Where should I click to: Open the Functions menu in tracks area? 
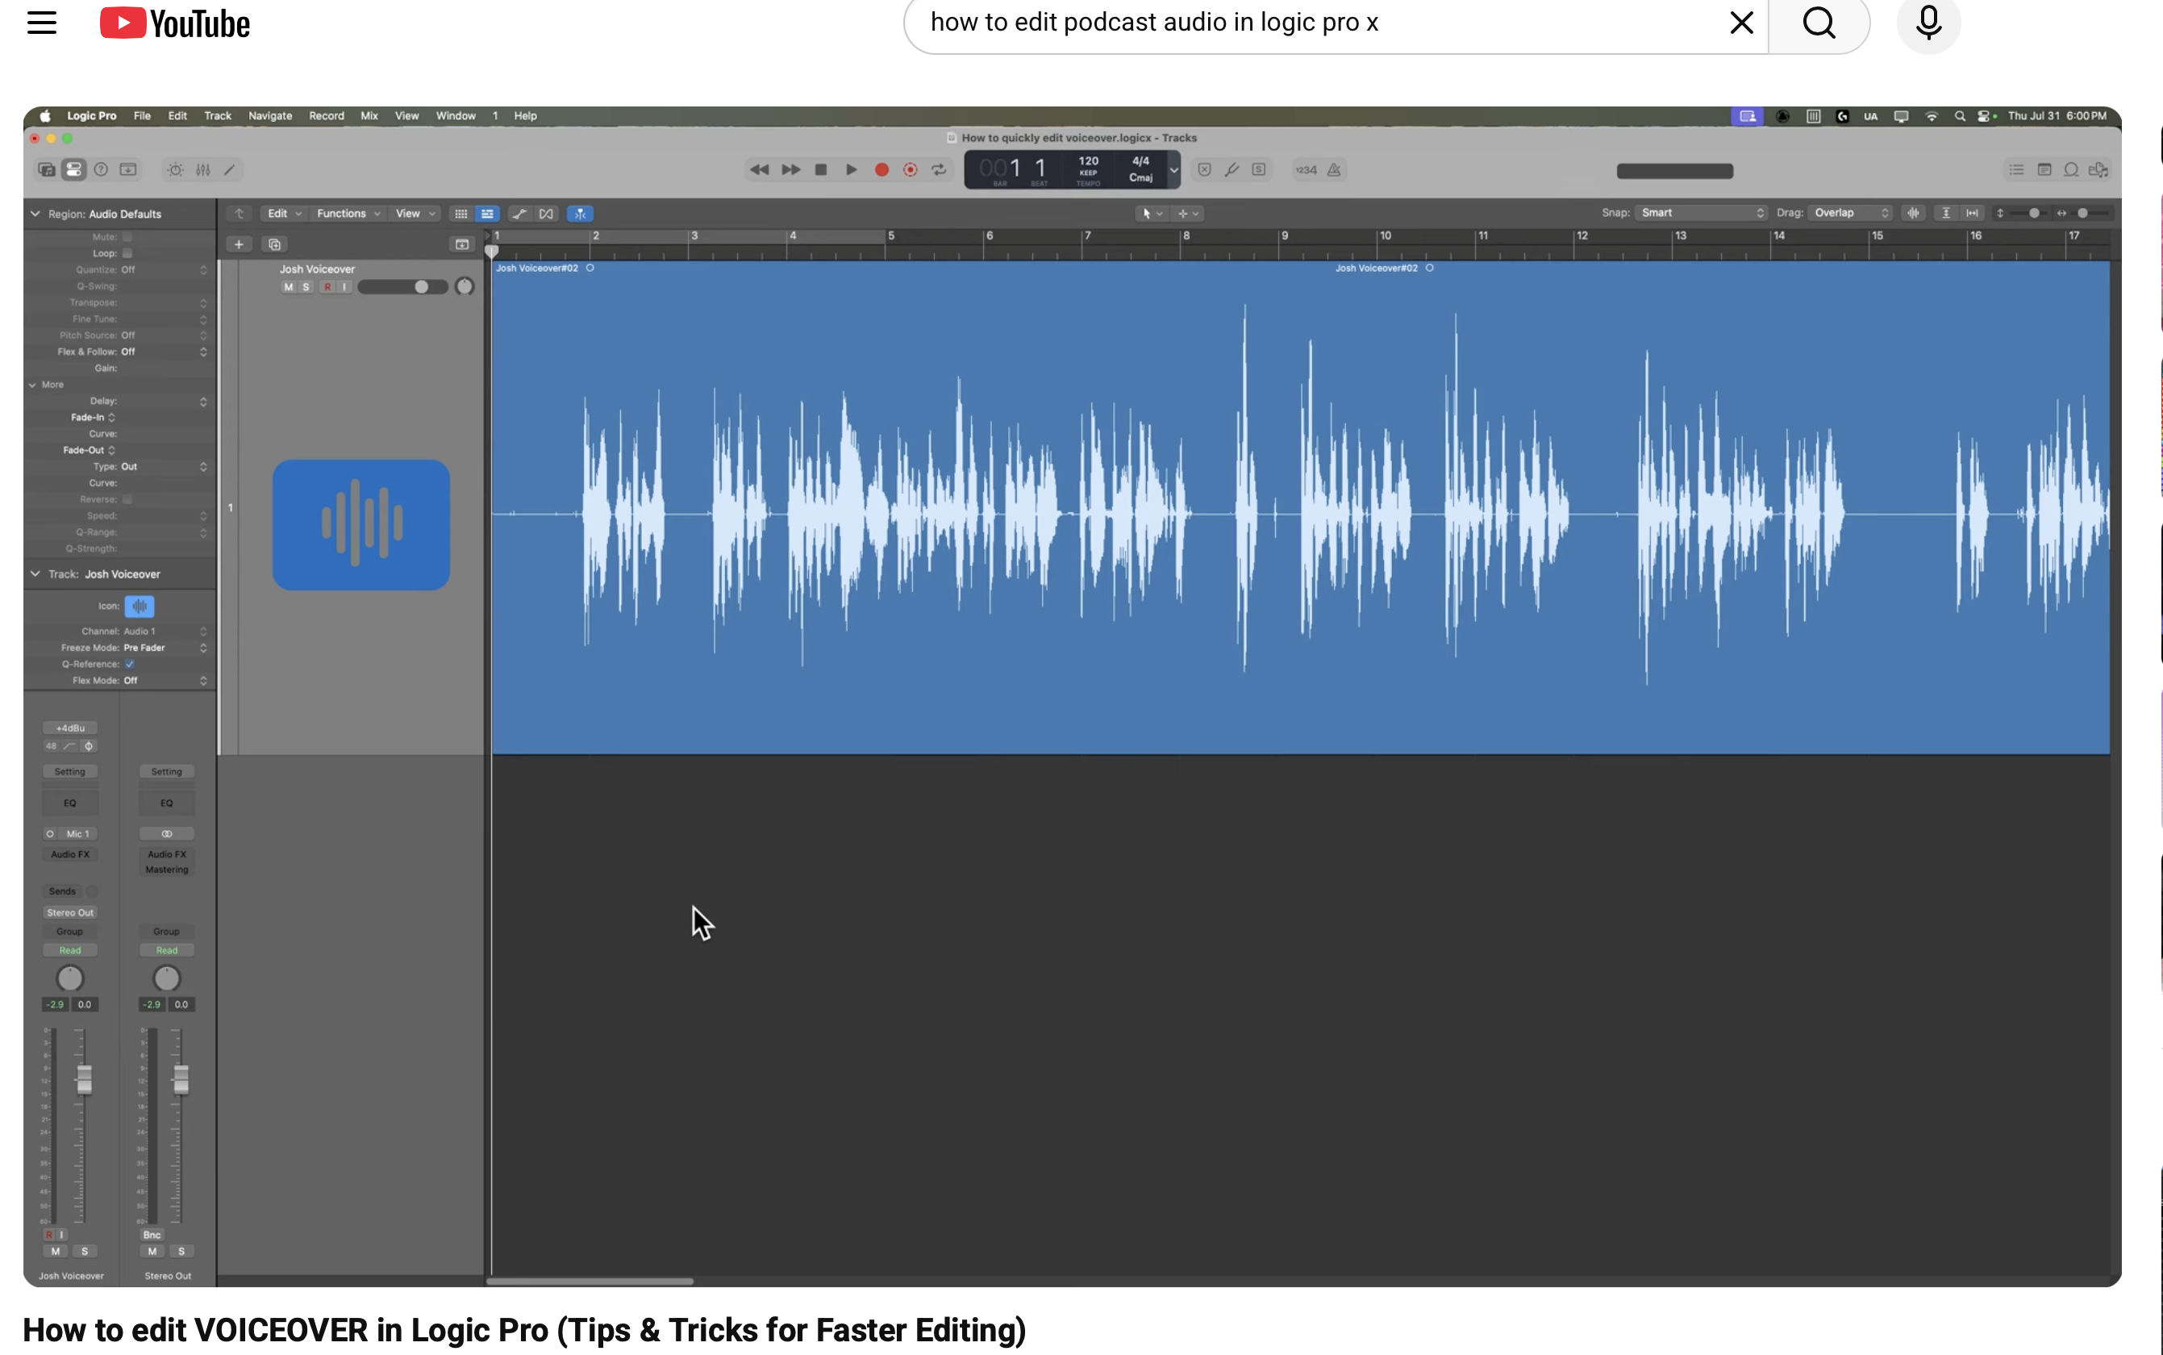[348, 213]
